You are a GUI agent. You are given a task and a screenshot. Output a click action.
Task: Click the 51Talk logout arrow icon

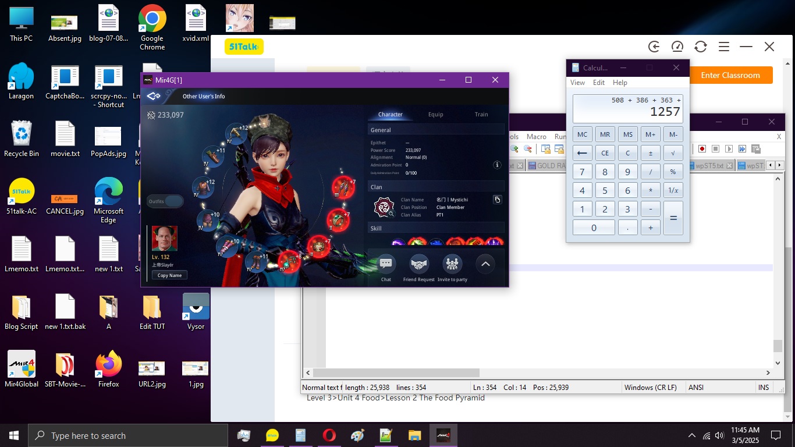point(654,47)
